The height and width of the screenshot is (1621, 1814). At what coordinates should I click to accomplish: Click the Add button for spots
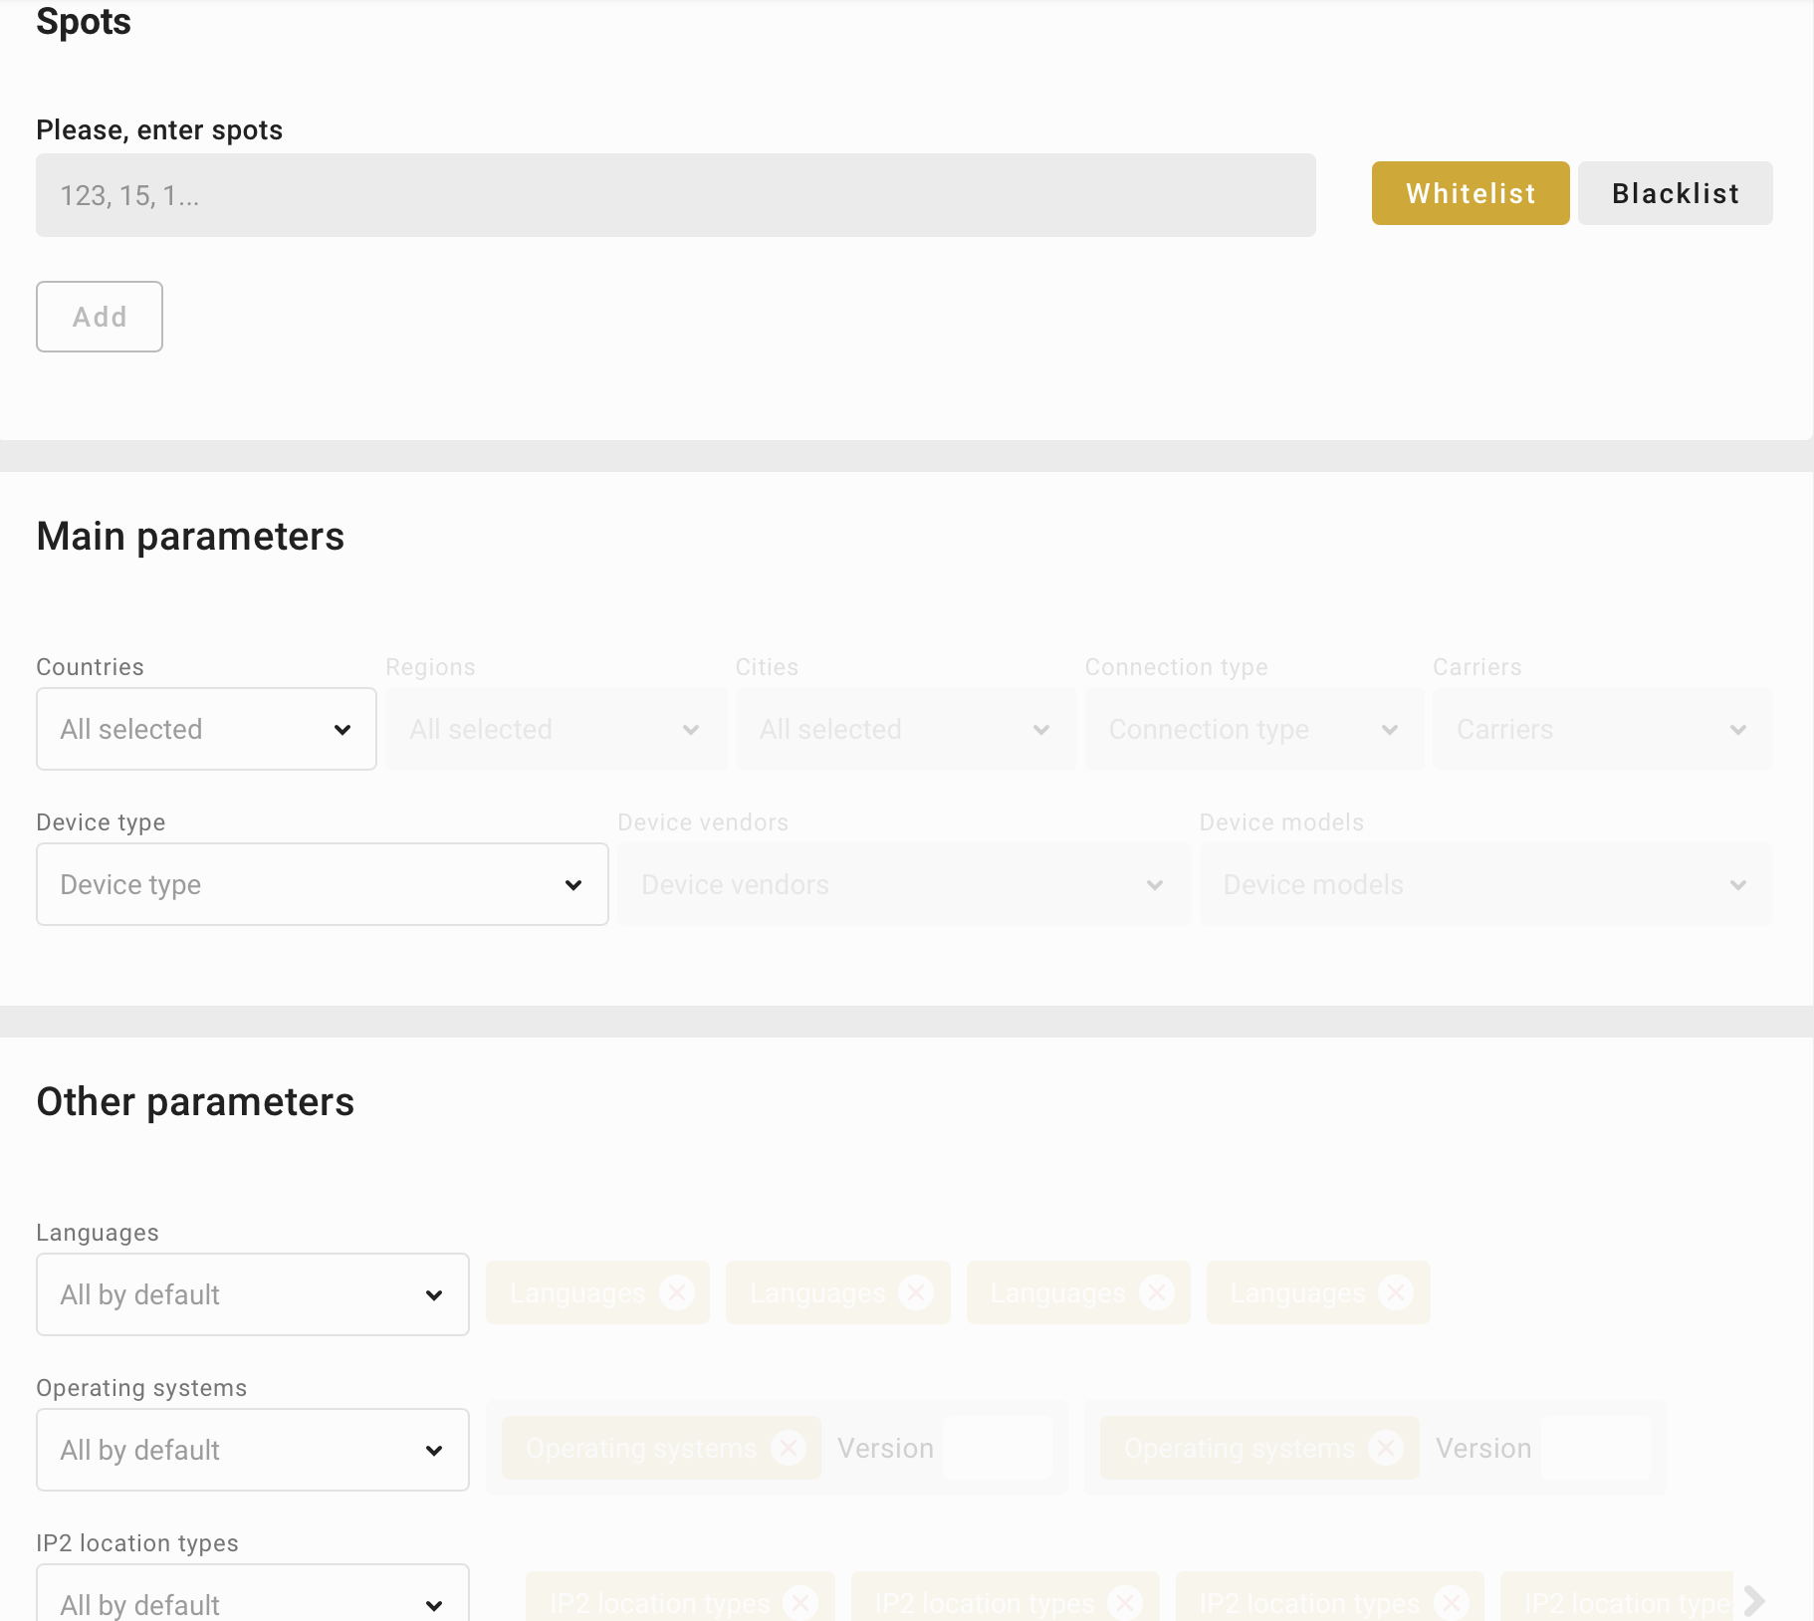point(100,317)
